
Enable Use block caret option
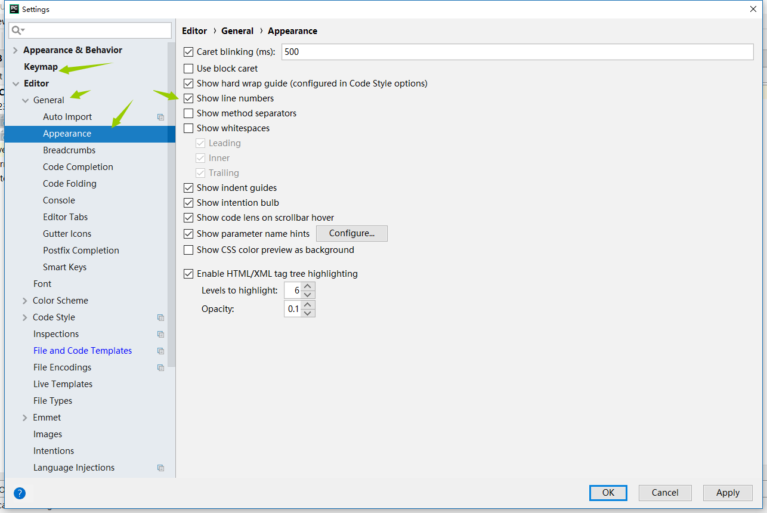pos(188,69)
